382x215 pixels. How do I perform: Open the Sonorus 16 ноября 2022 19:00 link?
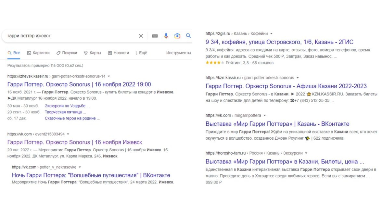pyautogui.click(x=79, y=84)
